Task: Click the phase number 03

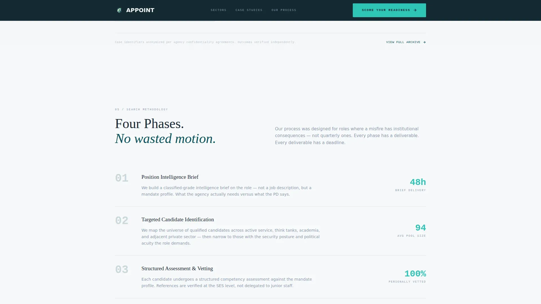Action: [122, 270]
